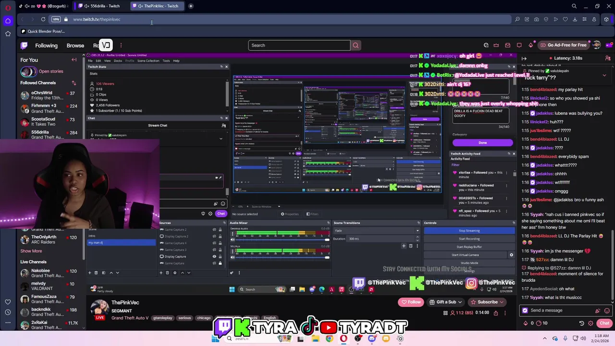Image resolution: width=615 pixels, height=346 pixels.
Task: Open Discord from taskbar
Action: (x=371, y=339)
